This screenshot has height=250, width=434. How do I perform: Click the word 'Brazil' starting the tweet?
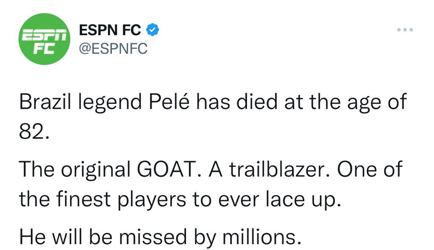click(45, 101)
